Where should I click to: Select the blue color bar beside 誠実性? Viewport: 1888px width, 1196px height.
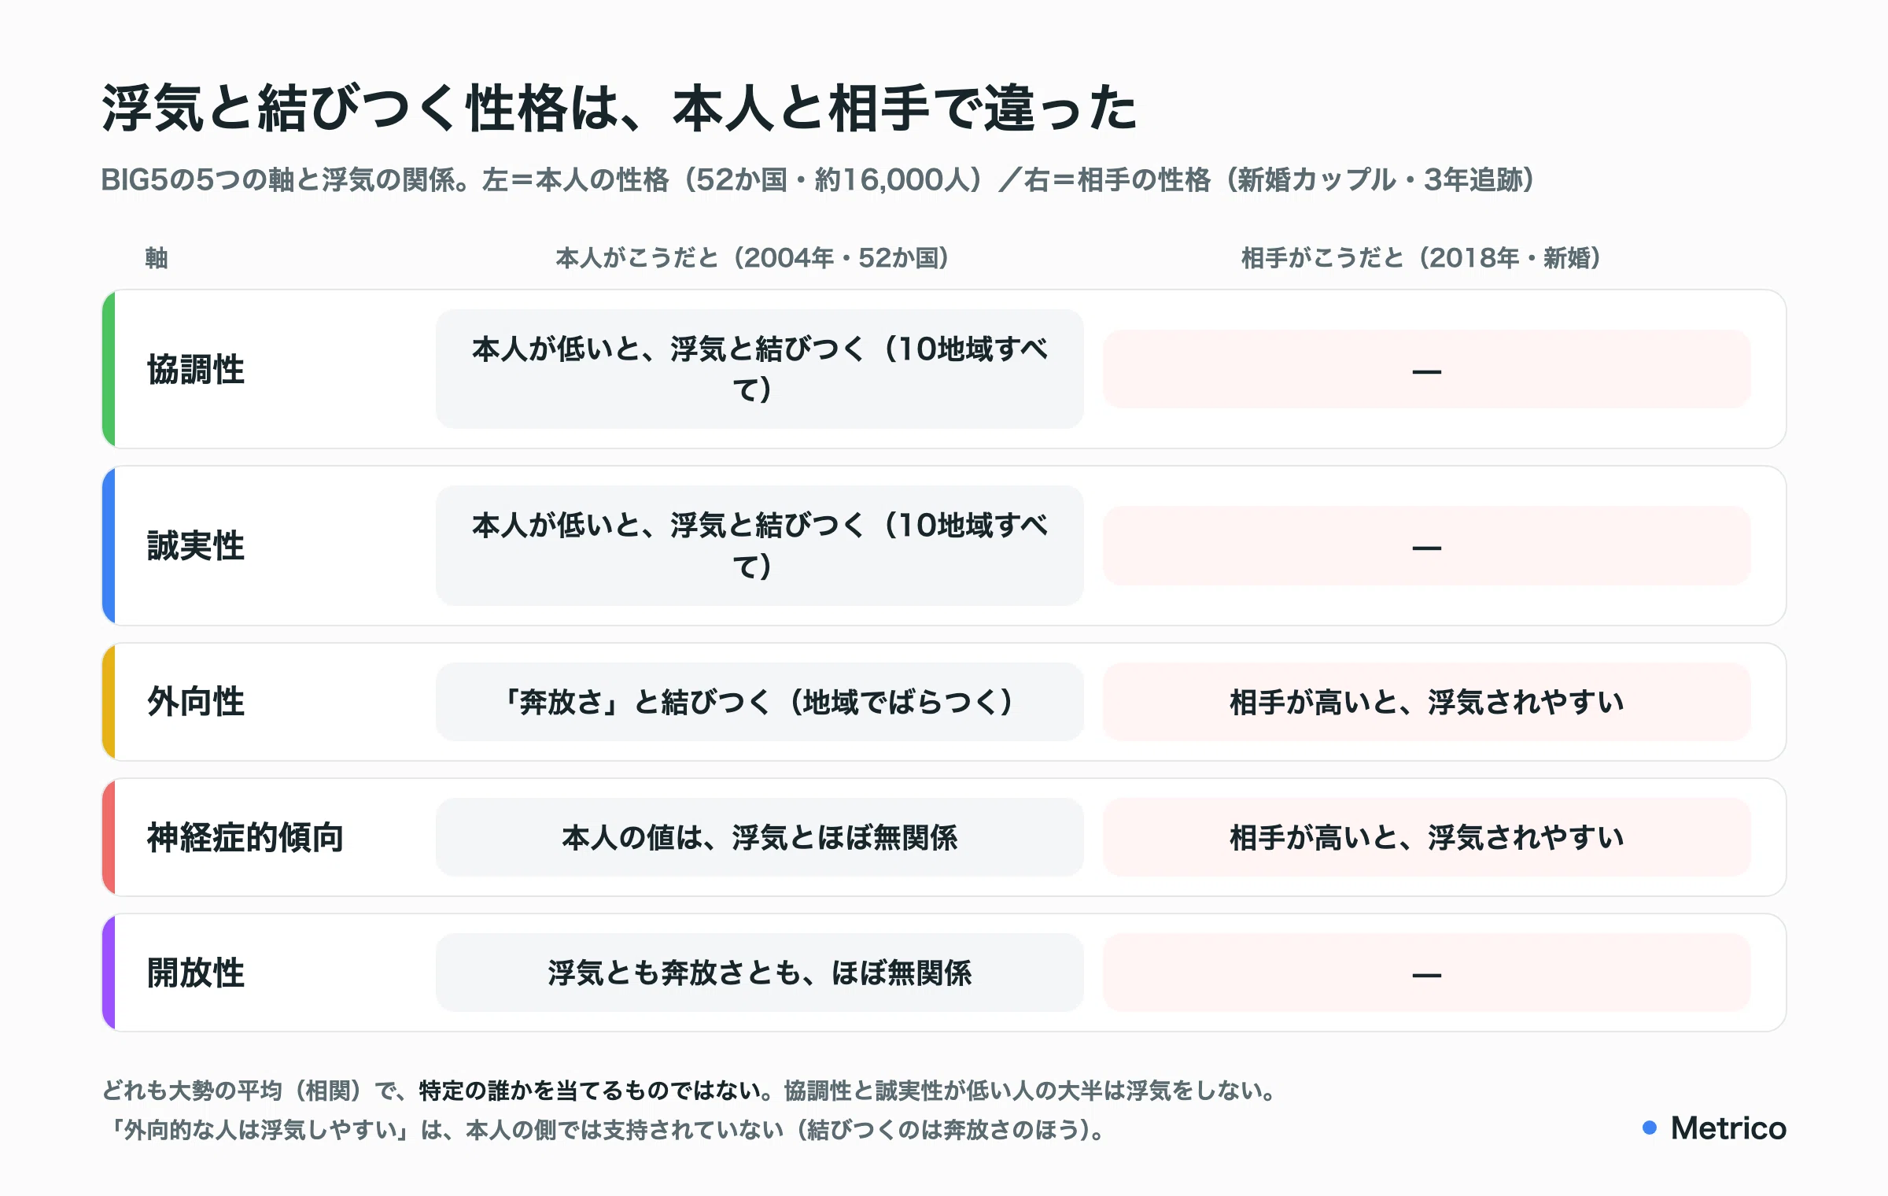(109, 545)
